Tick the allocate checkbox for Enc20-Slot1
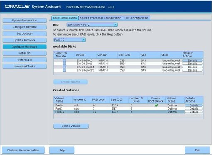This screenshot has height=155, width=212. 64,64
